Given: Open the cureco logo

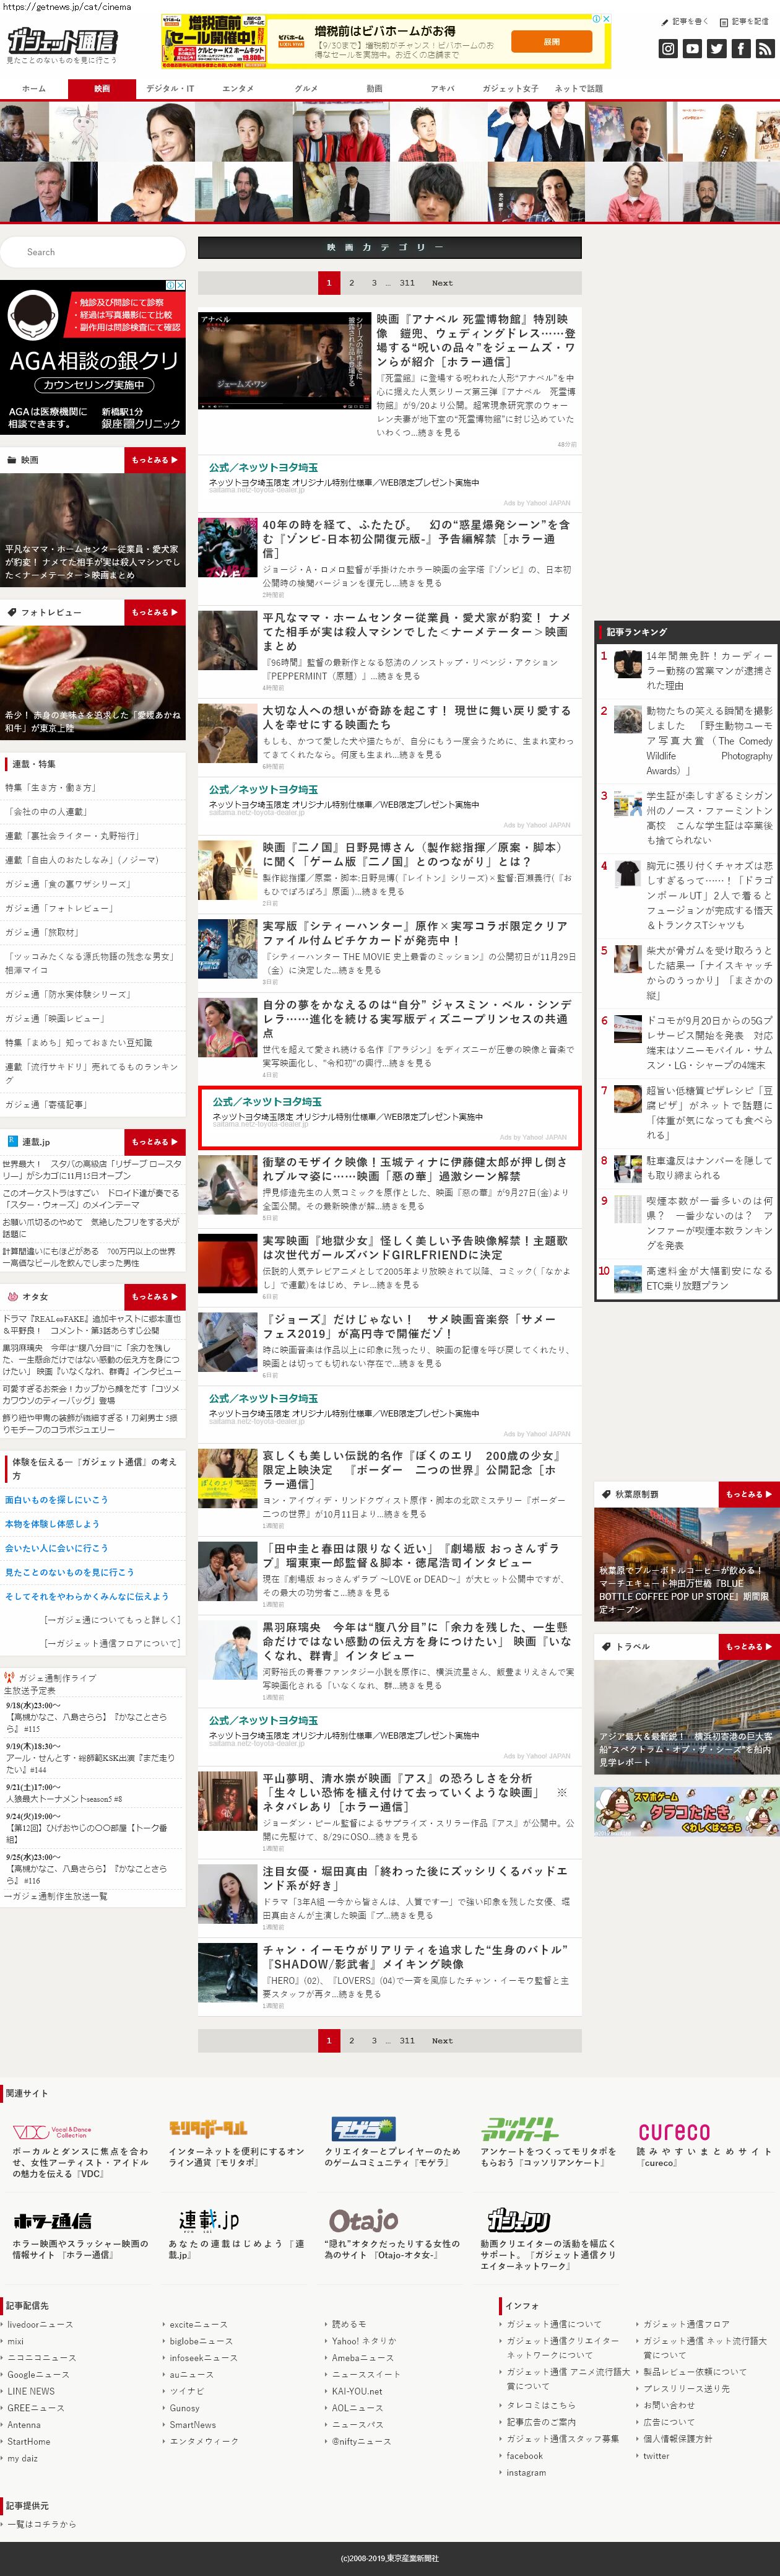Looking at the screenshot, I should [674, 2131].
